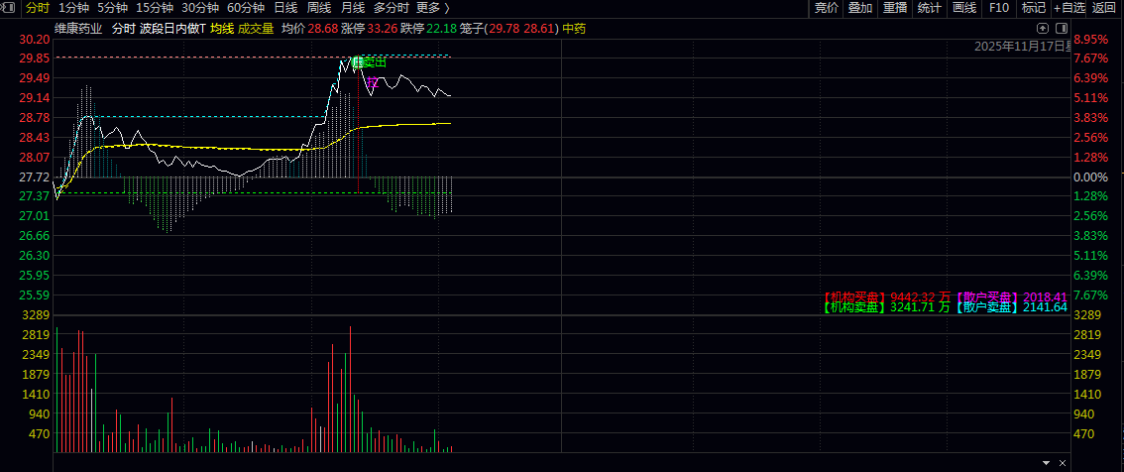Screen dimensions: 1124x472
Task: Click the split panel layout icon
Action: point(1060,28)
